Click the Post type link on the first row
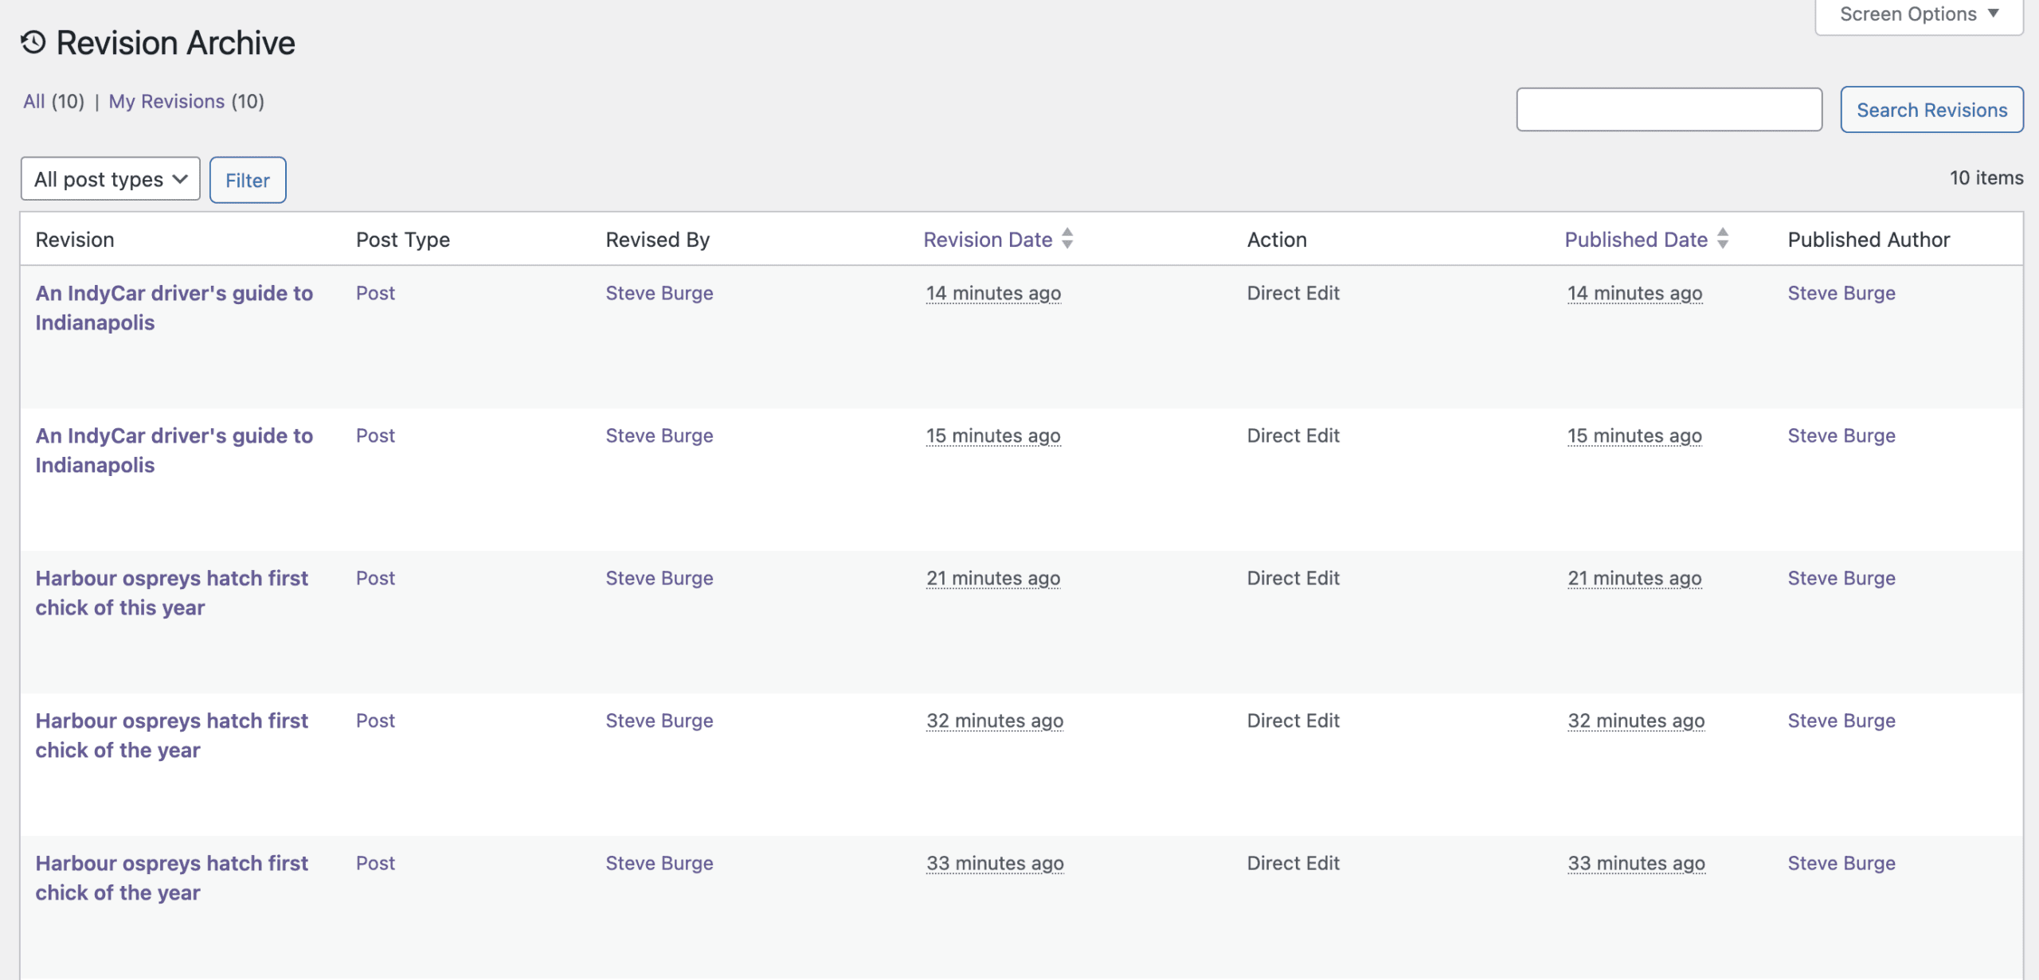The image size is (2039, 980). (375, 293)
